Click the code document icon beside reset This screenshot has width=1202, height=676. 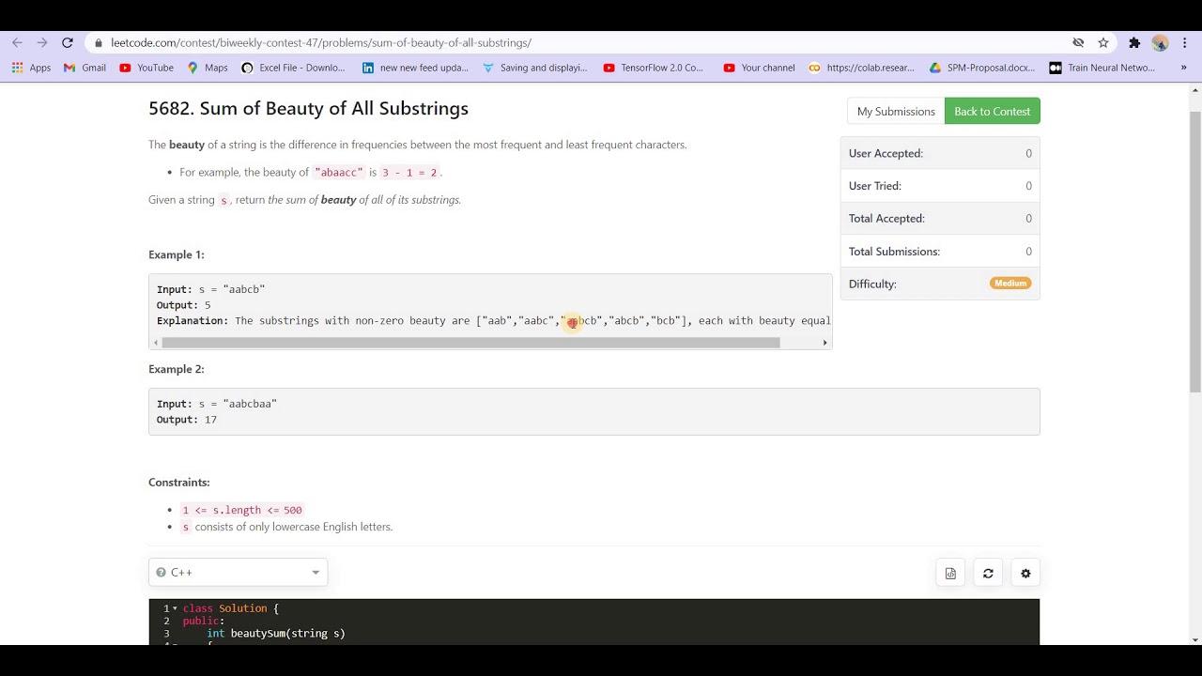pyautogui.click(x=950, y=574)
